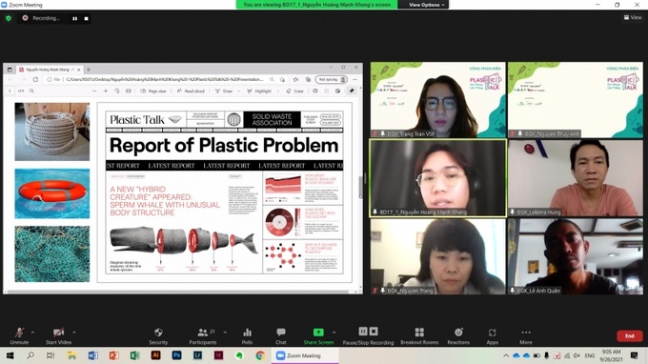This screenshot has width=648, height=364.
Task: Open the favorites star in shared browser
Action: tap(295, 79)
